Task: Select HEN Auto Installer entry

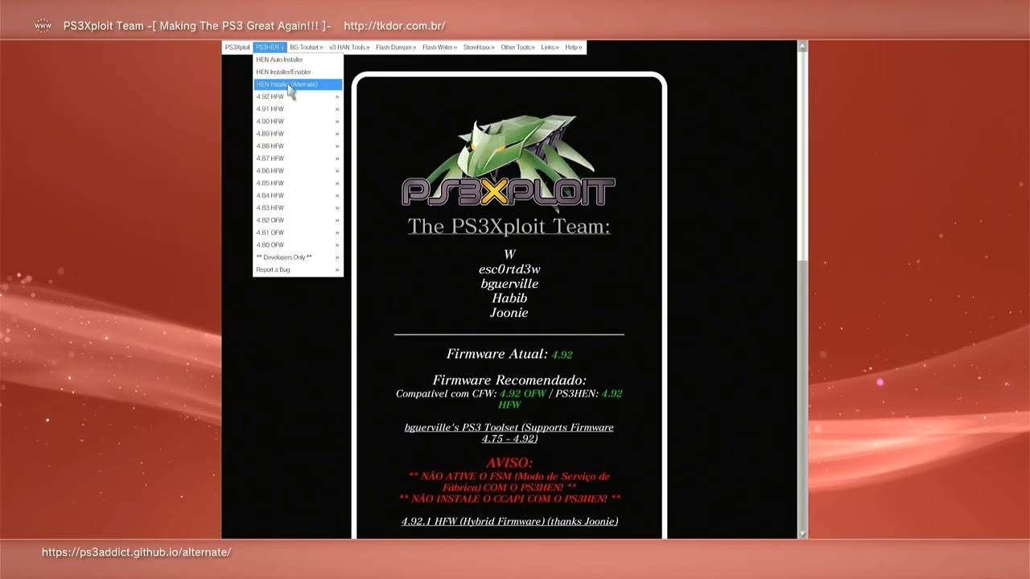Action: [298, 60]
